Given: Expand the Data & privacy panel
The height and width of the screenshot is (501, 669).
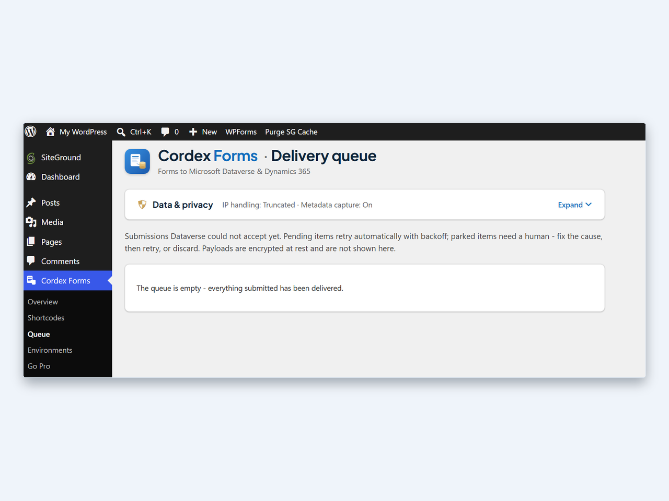Looking at the screenshot, I should [x=575, y=205].
